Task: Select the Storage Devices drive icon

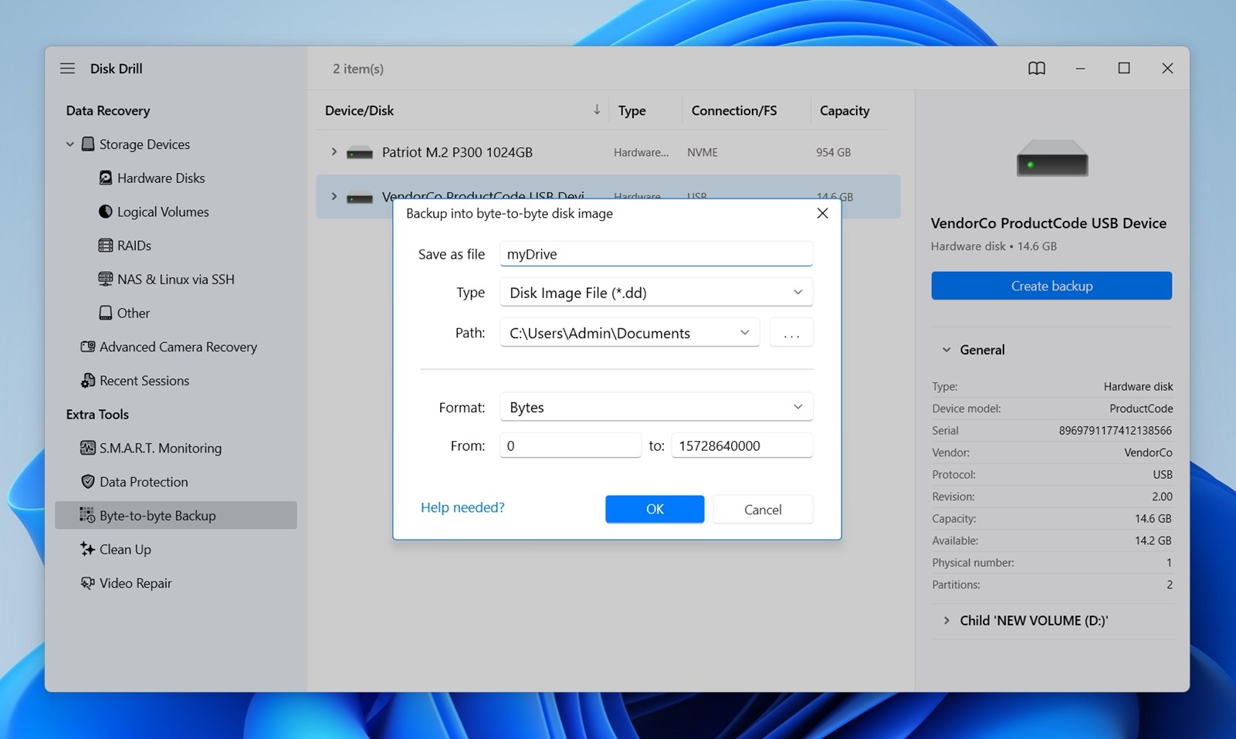Action: click(x=88, y=144)
